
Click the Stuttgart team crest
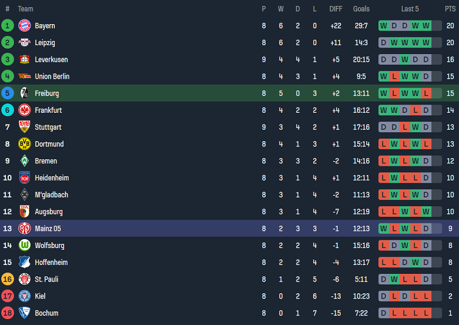coord(24,127)
